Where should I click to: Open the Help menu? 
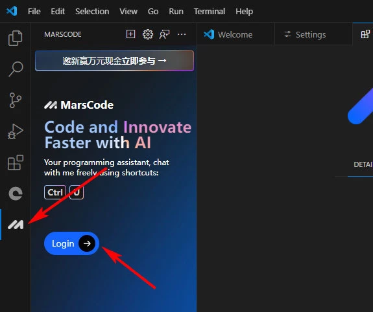pos(245,11)
